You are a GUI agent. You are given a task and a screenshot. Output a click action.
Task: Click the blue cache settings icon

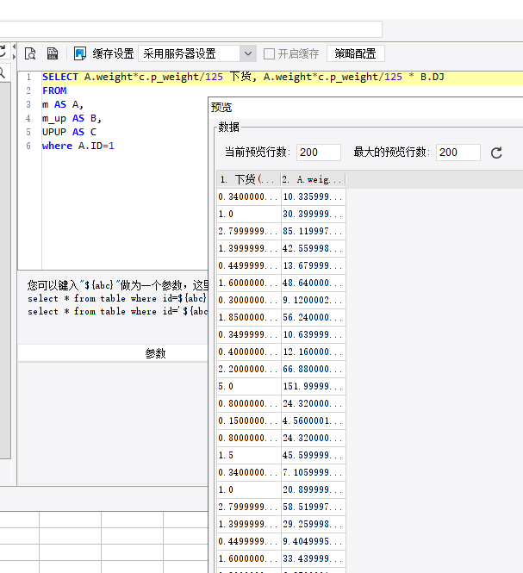(x=80, y=53)
